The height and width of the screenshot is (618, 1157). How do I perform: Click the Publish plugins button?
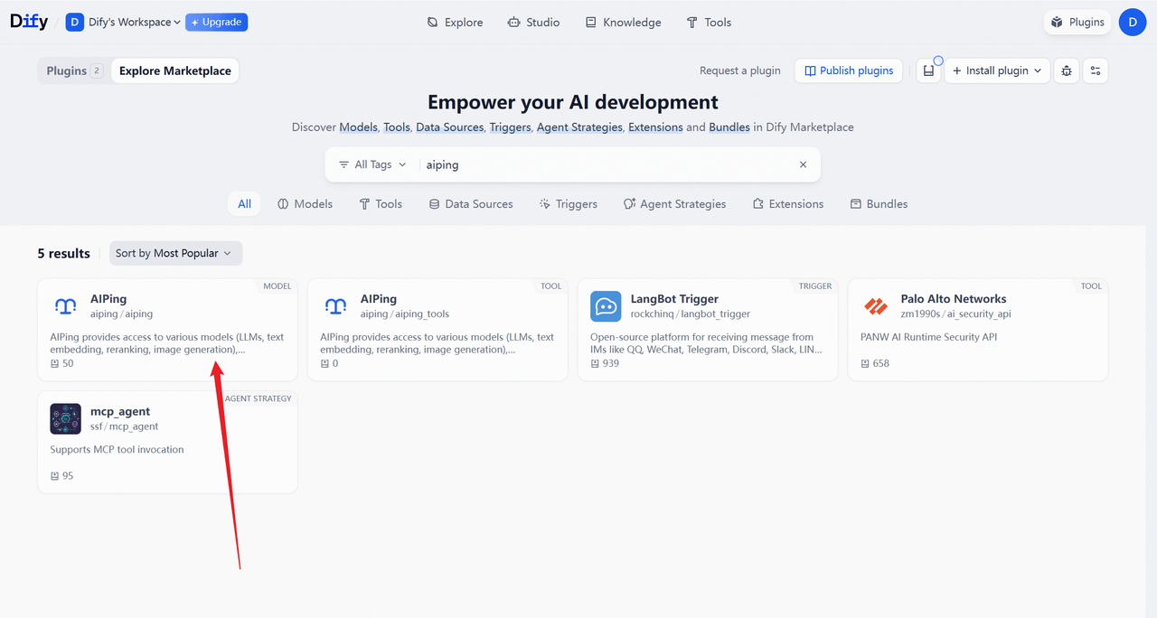tap(848, 70)
